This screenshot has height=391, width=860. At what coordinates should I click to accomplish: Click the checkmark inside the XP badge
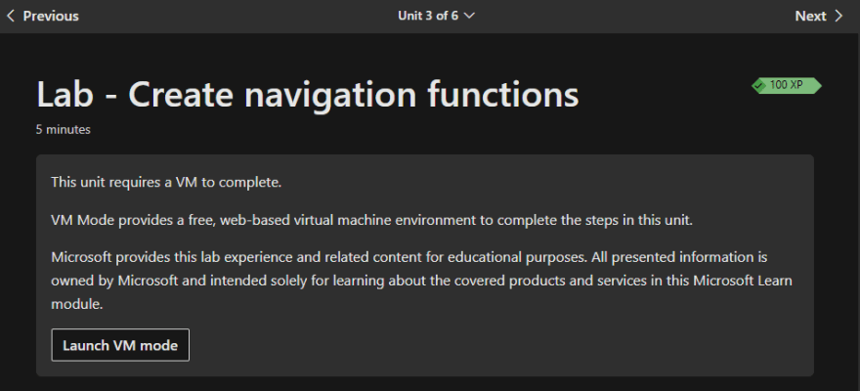[x=759, y=86]
